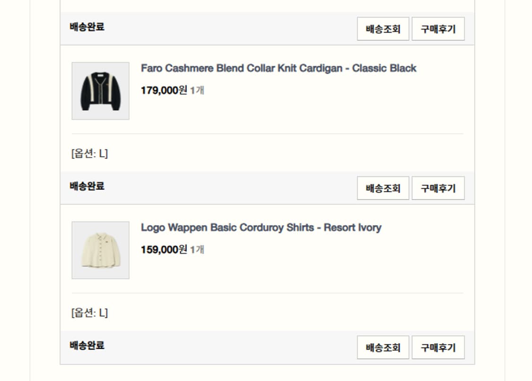This screenshot has width=532, height=381.
Task: Click the 배송완료 status below the cardigan
Action: tap(87, 186)
